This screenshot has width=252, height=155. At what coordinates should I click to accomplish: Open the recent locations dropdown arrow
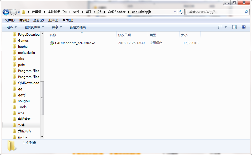(x=19, y=12)
